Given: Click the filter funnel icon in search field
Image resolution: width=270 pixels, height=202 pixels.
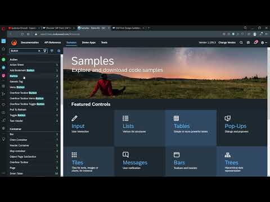Looking at the screenshot, I should 45,50.
